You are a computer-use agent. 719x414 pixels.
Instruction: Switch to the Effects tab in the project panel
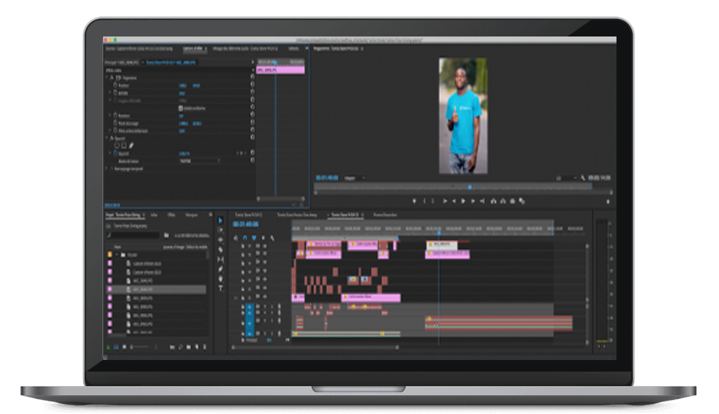coord(171,215)
